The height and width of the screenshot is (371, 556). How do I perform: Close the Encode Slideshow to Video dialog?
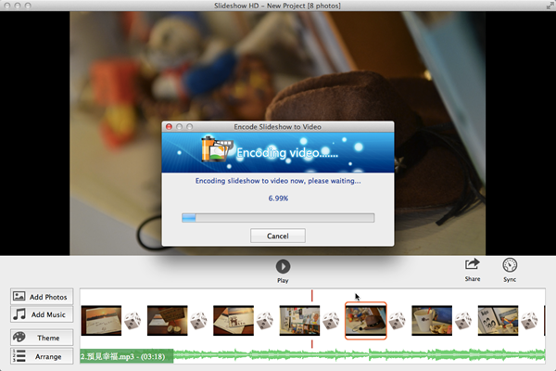pyautogui.click(x=170, y=127)
